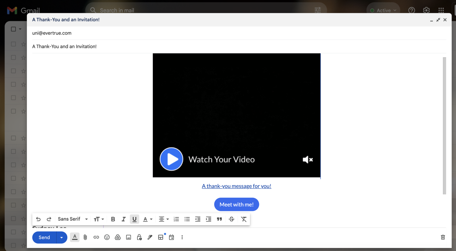Expand the send options arrow next to Send
The height and width of the screenshot is (251, 456).
coord(62,237)
